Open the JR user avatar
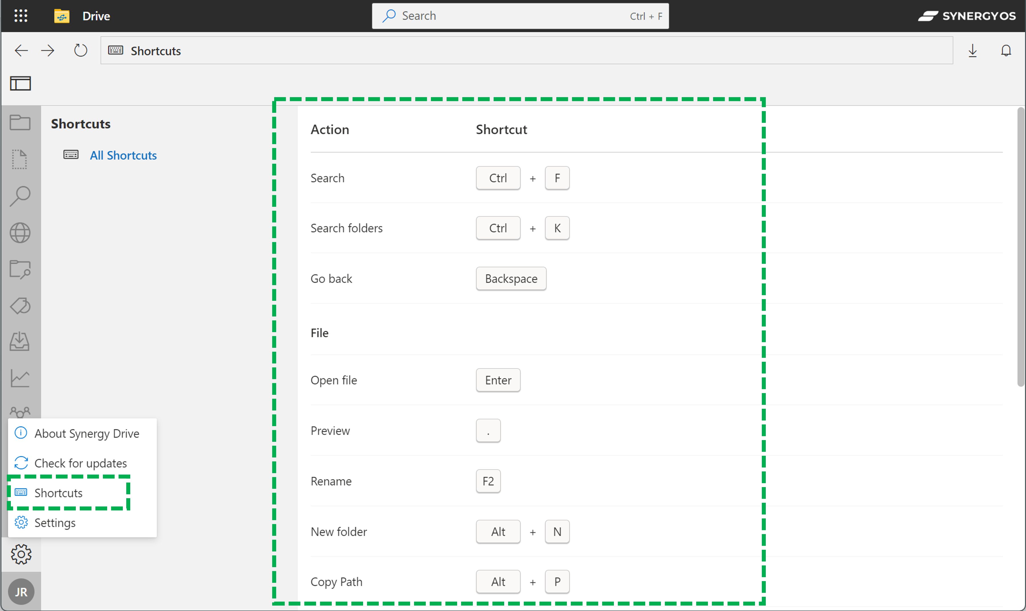The width and height of the screenshot is (1026, 611). click(21, 592)
